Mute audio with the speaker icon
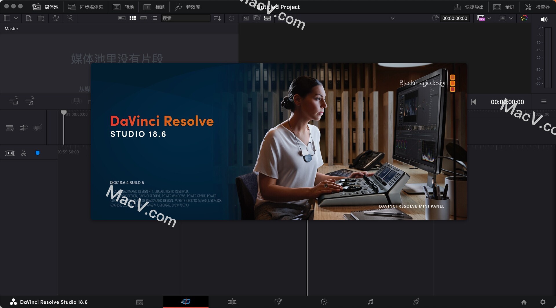Image resolution: width=556 pixels, height=308 pixels. click(x=544, y=19)
